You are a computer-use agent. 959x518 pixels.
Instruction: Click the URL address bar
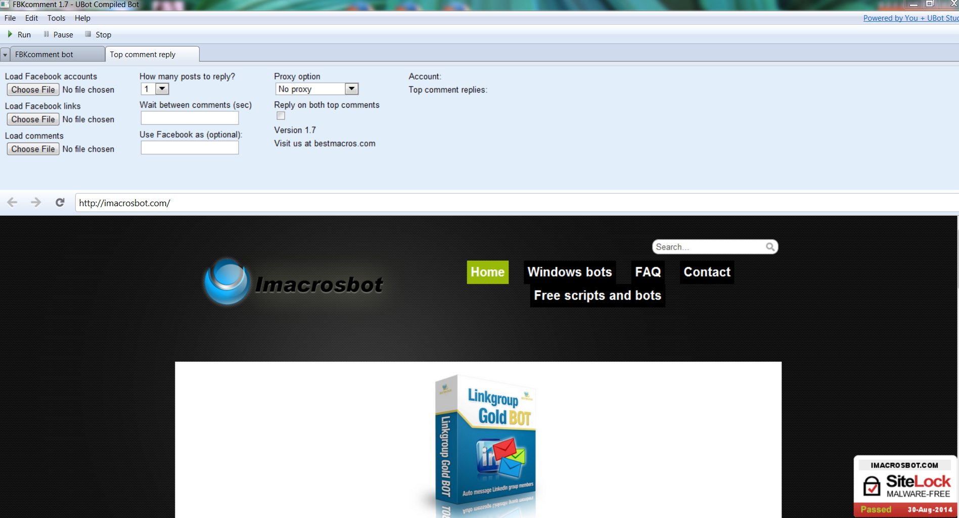click(x=516, y=203)
